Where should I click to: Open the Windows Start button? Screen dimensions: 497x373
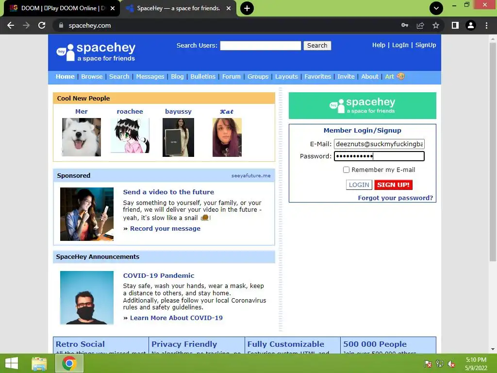[x=12, y=363]
